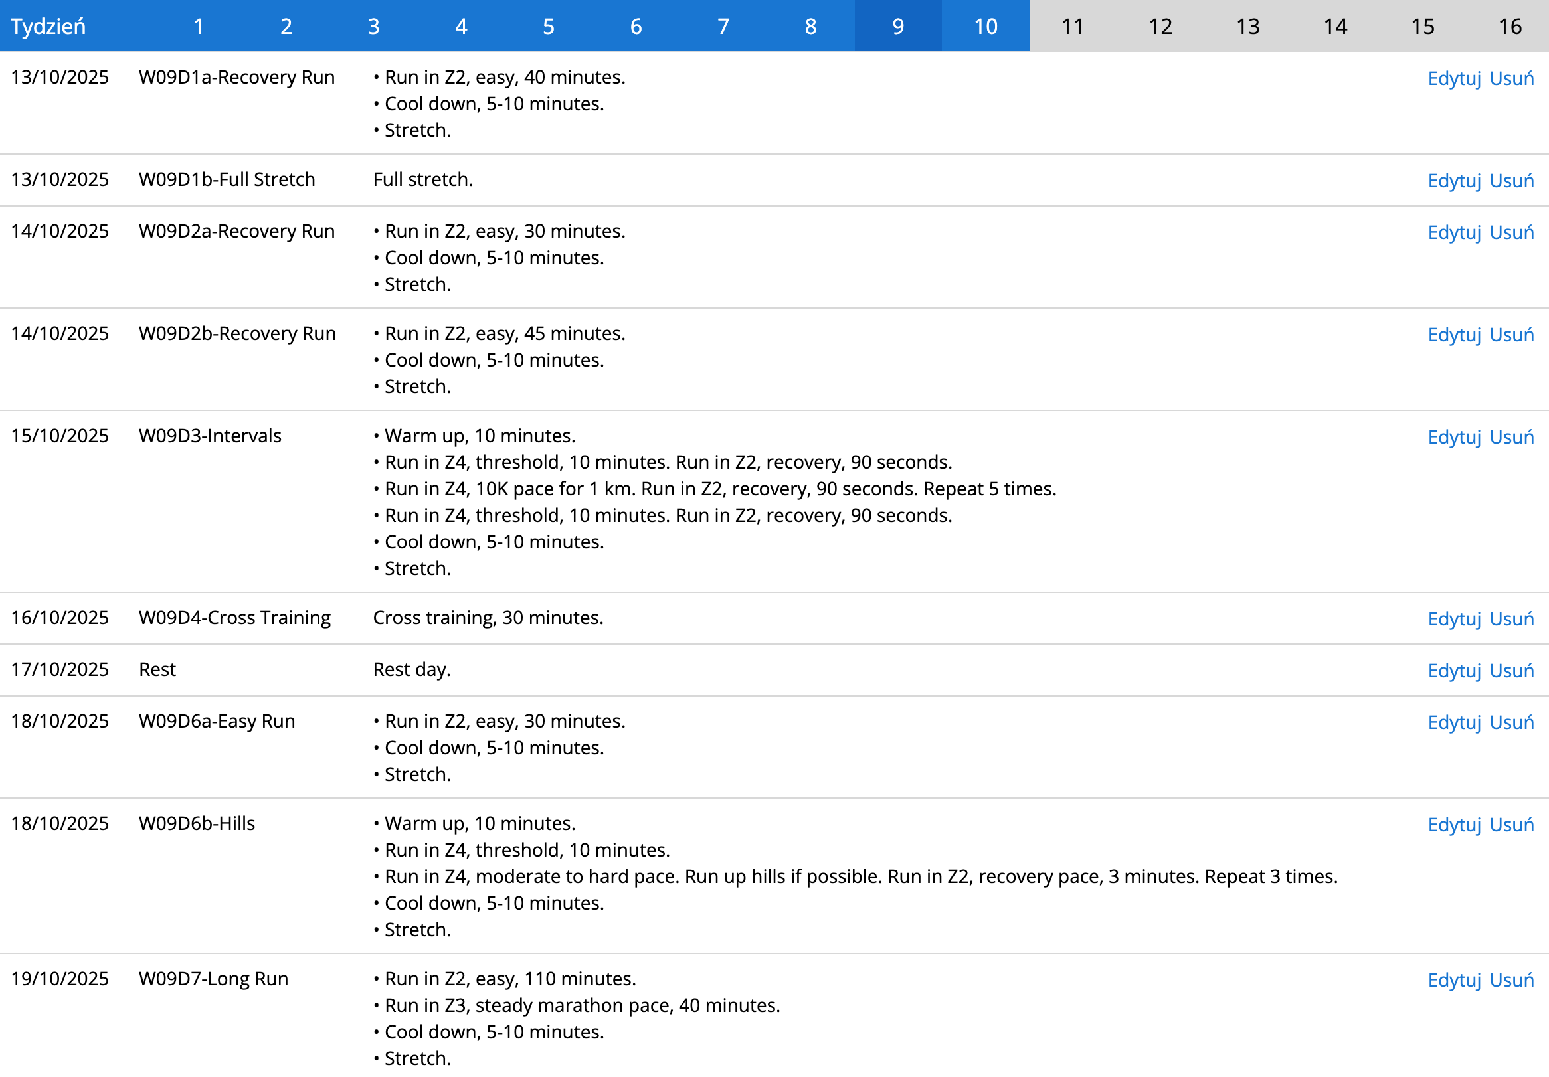Image resolution: width=1549 pixels, height=1077 pixels.
Task: Delete the W09D7-Long Run entry
Action: (x=1511, y=980)
